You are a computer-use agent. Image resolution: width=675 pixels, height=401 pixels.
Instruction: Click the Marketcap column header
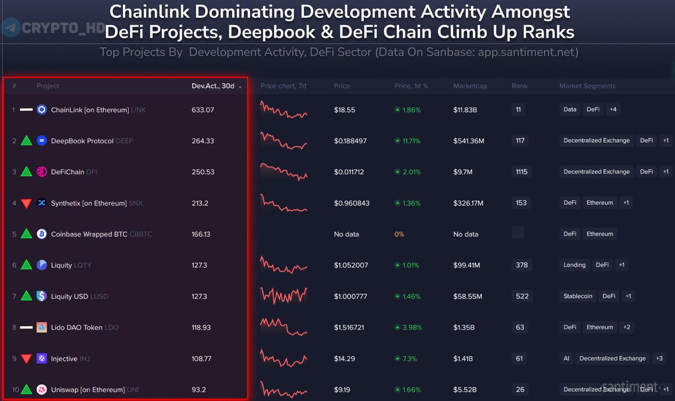(x=470, y=86)
